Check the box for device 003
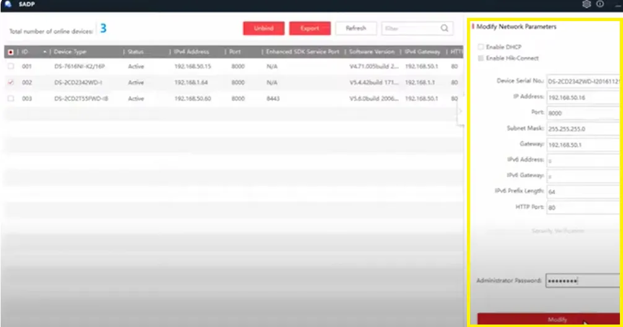This screenshot has width=623, height=327. (11, 98)
